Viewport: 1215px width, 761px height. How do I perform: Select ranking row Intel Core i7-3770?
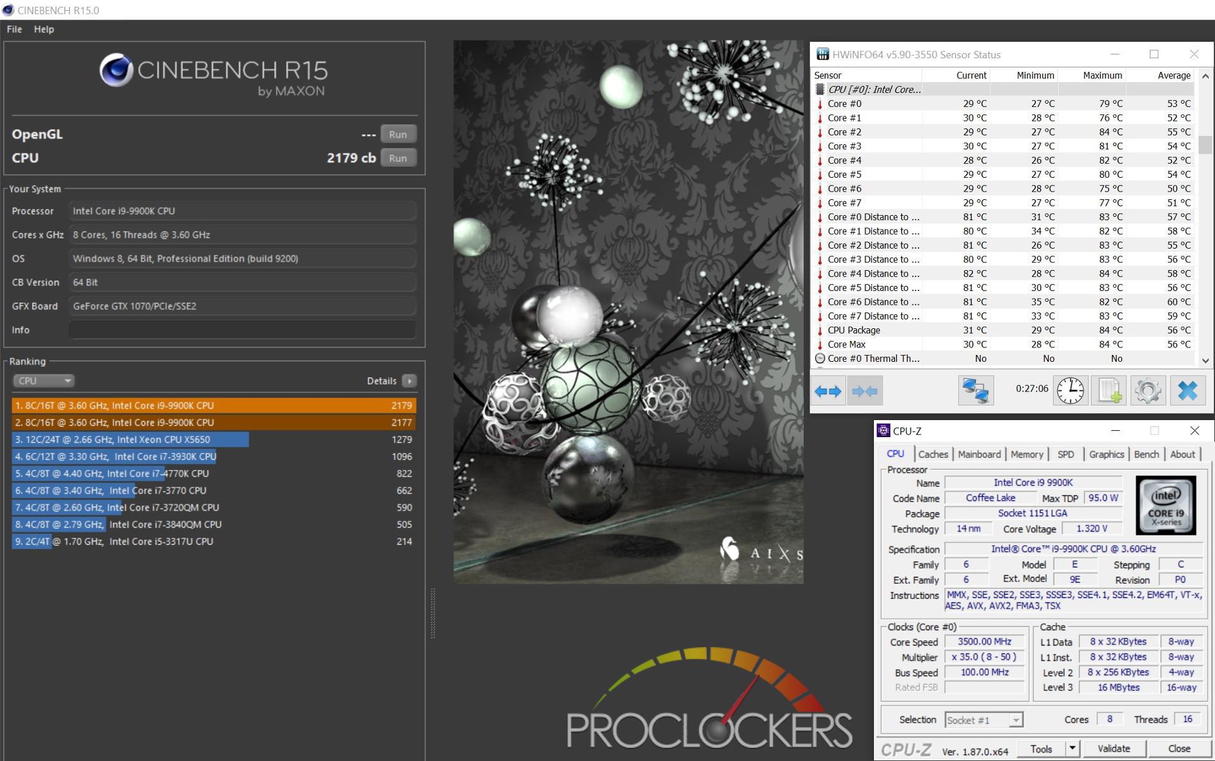coord(213,490)
